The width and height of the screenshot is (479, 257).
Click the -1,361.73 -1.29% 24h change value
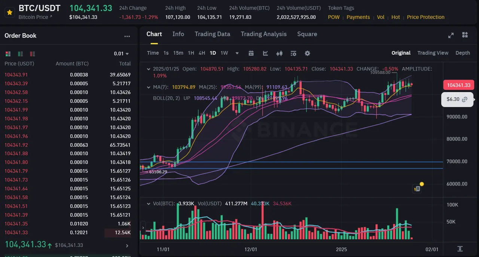click(x=138, y=17)
